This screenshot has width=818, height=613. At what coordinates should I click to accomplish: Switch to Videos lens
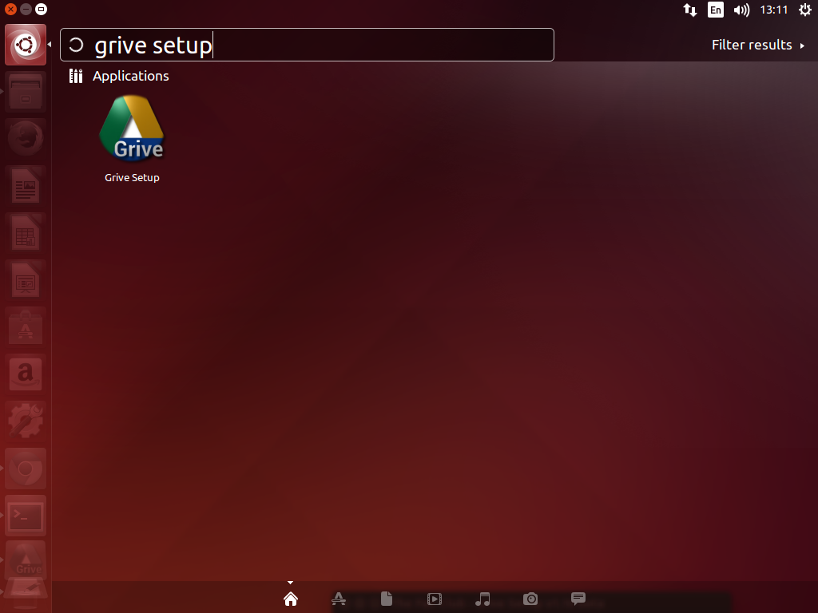(x=435, y=599)
